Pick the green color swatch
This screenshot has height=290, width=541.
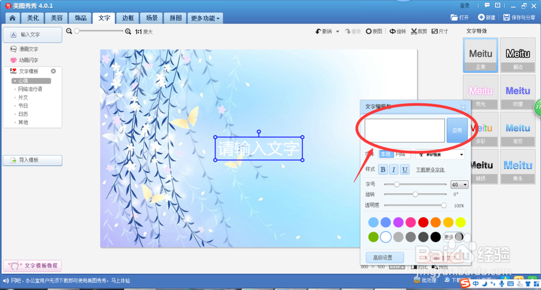(x=373, y=237)
